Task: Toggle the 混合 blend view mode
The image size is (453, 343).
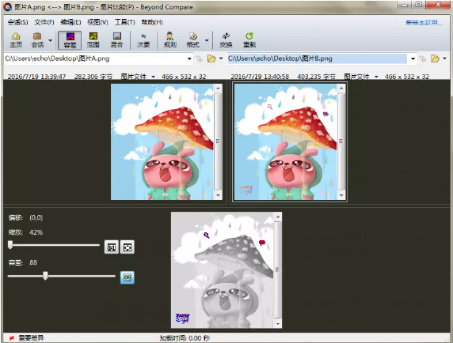Action: tap(116, 40)
